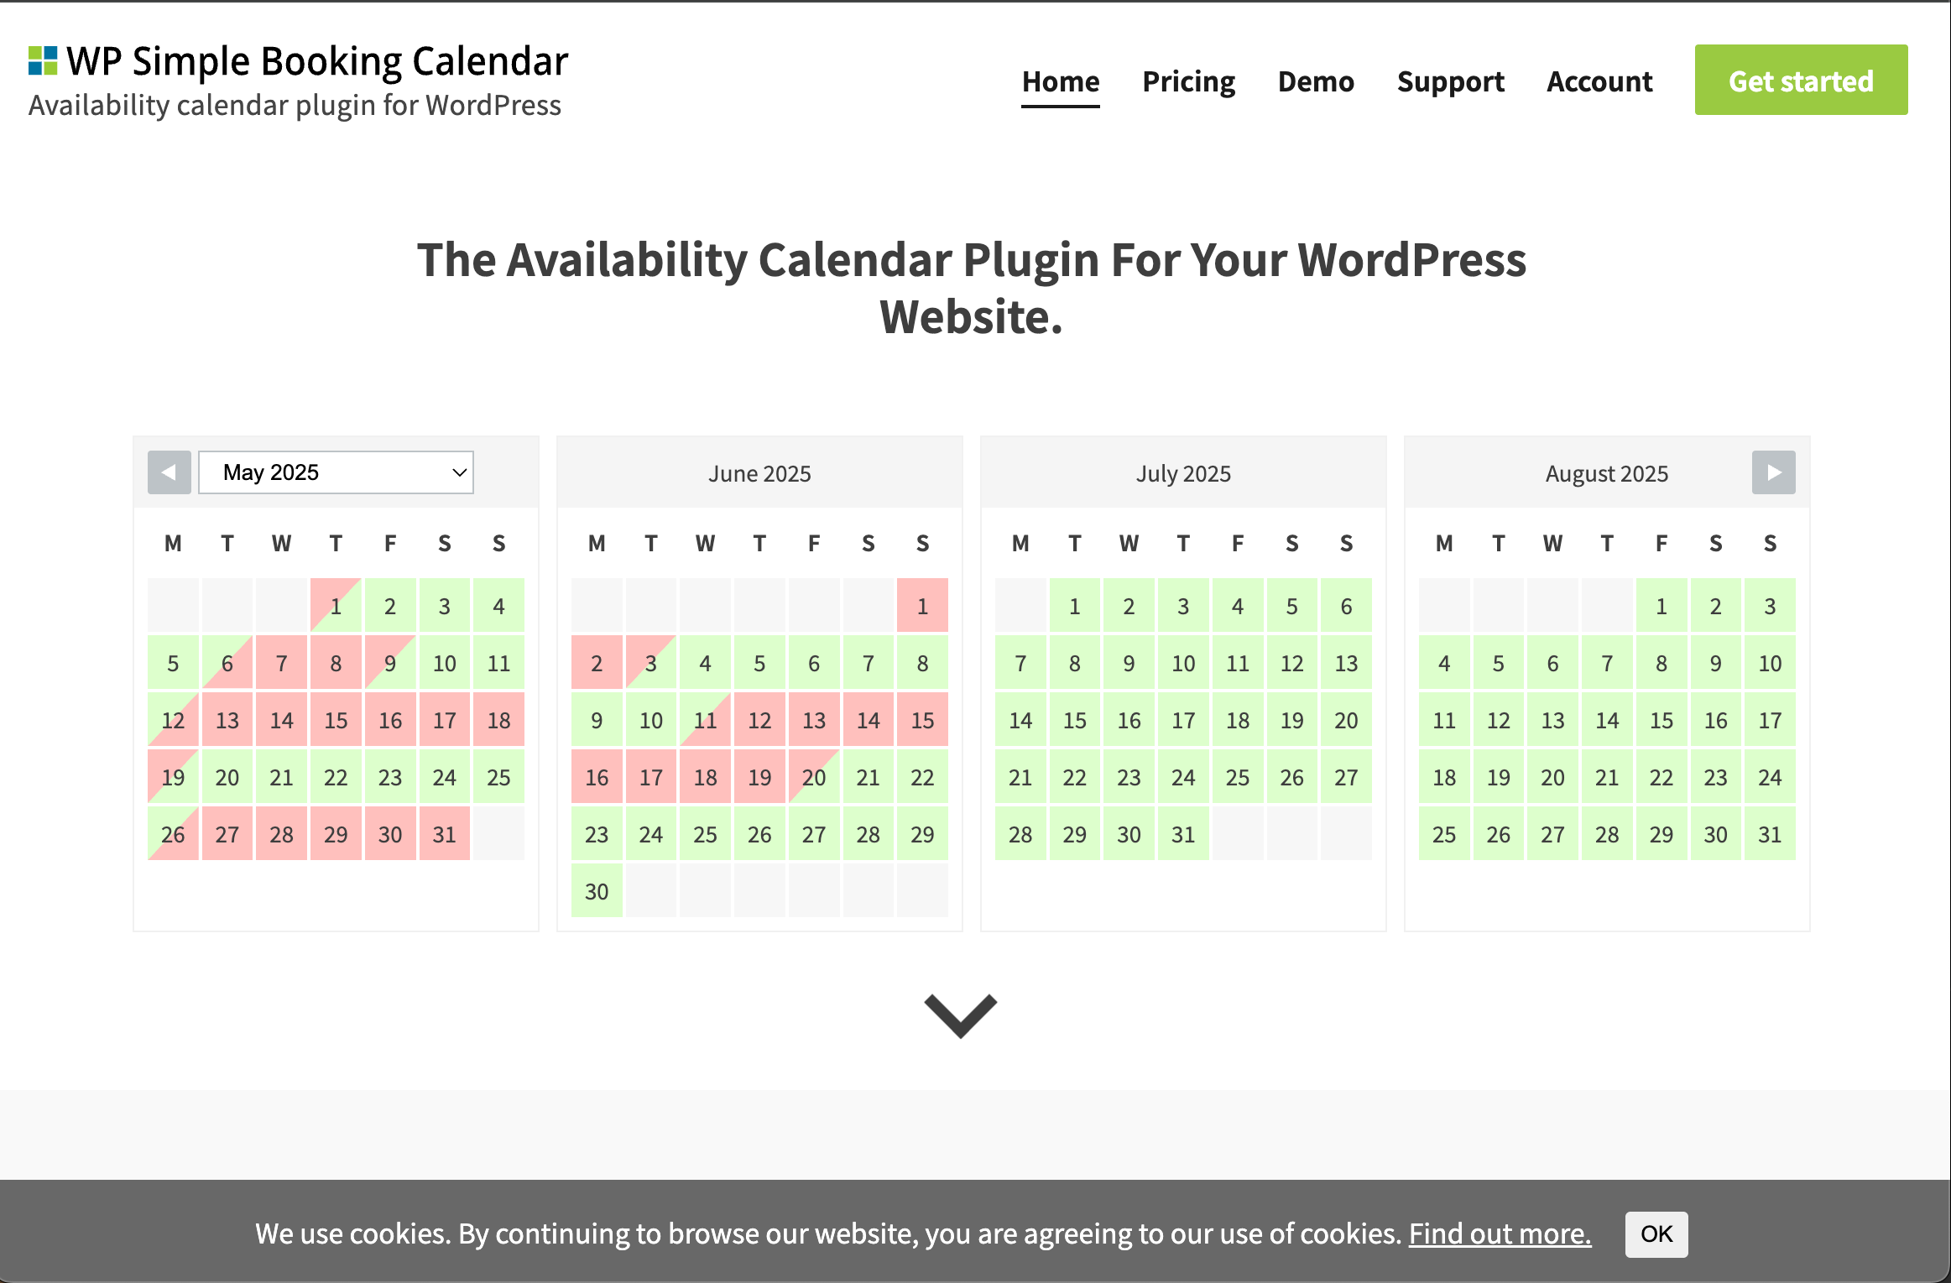
Task: Click the WP Simple Booking Calendar logo icon
Action: pos(43,60)
